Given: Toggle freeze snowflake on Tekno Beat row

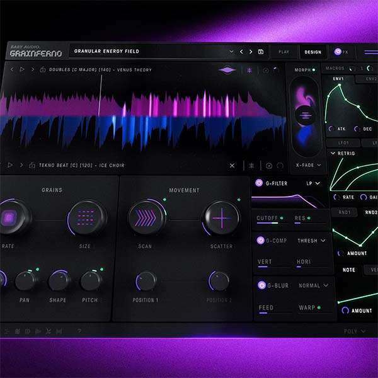Looking at the screenshot, I should pos(251,166).
